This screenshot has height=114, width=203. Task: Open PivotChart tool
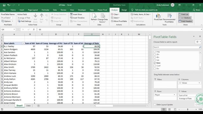coord(158,17)
